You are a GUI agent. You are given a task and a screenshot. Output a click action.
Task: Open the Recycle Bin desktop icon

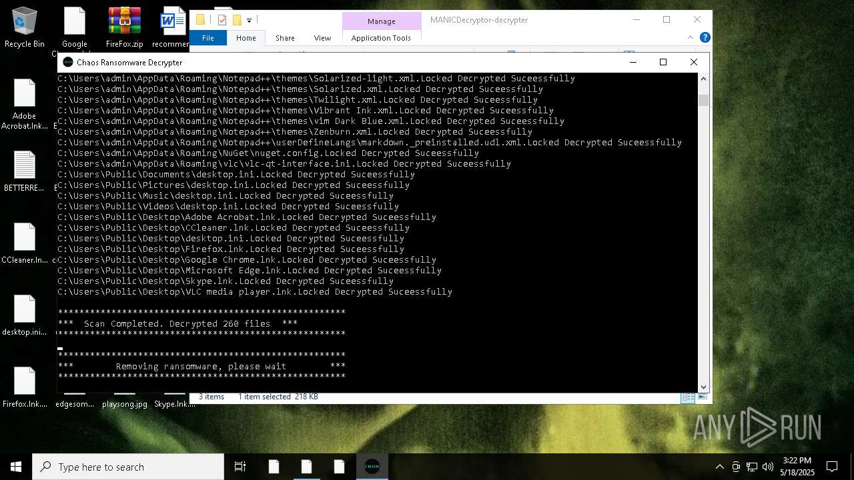(x=25, y=27)
